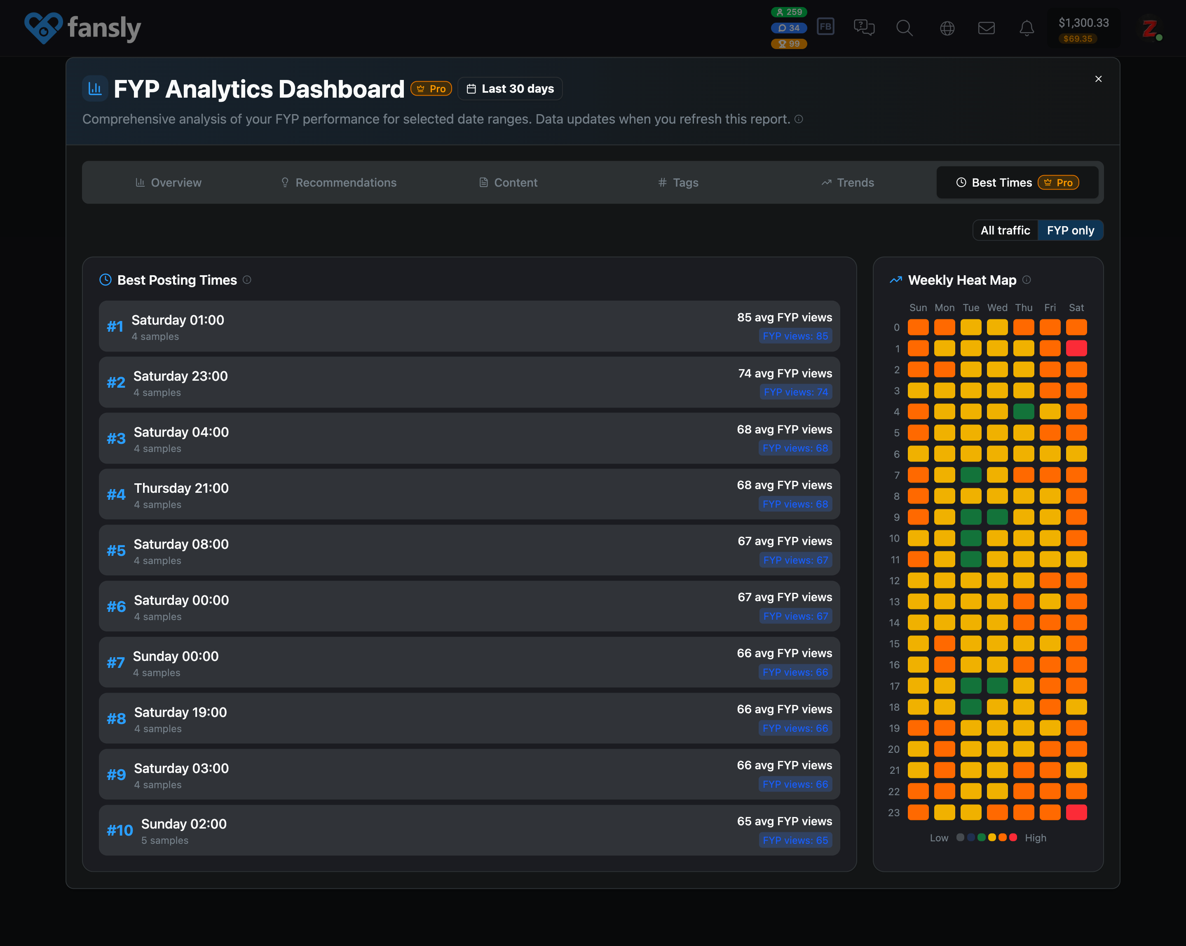Open notifications bell icon
Screen dimensions: 1186x946
(1027, 28)
